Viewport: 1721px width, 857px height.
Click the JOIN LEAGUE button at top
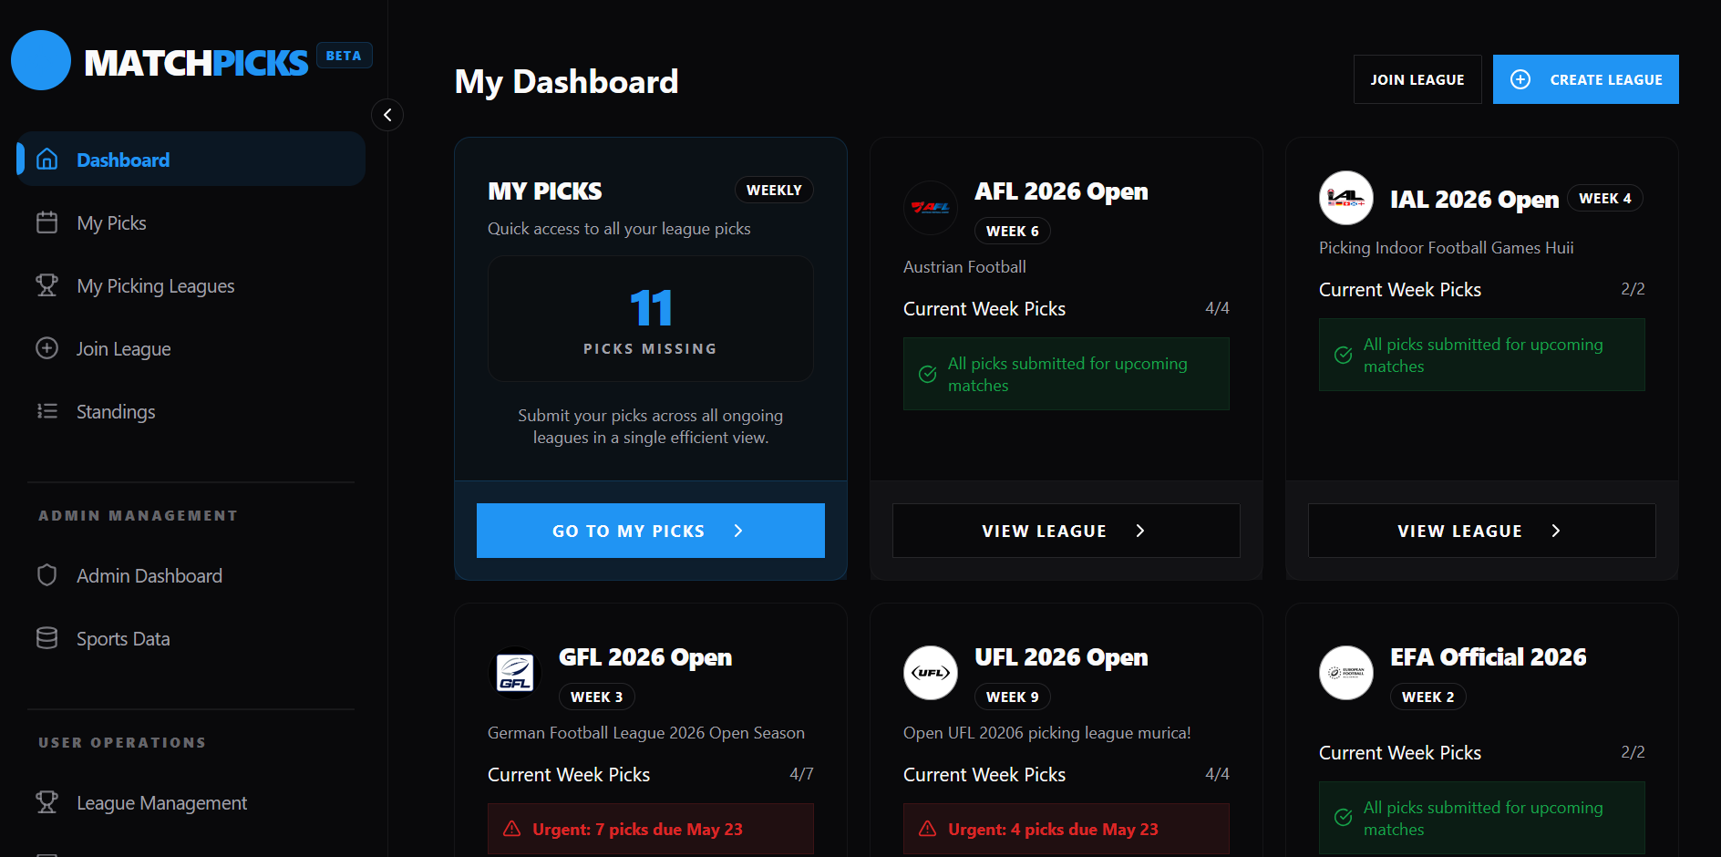point(1417,79)
